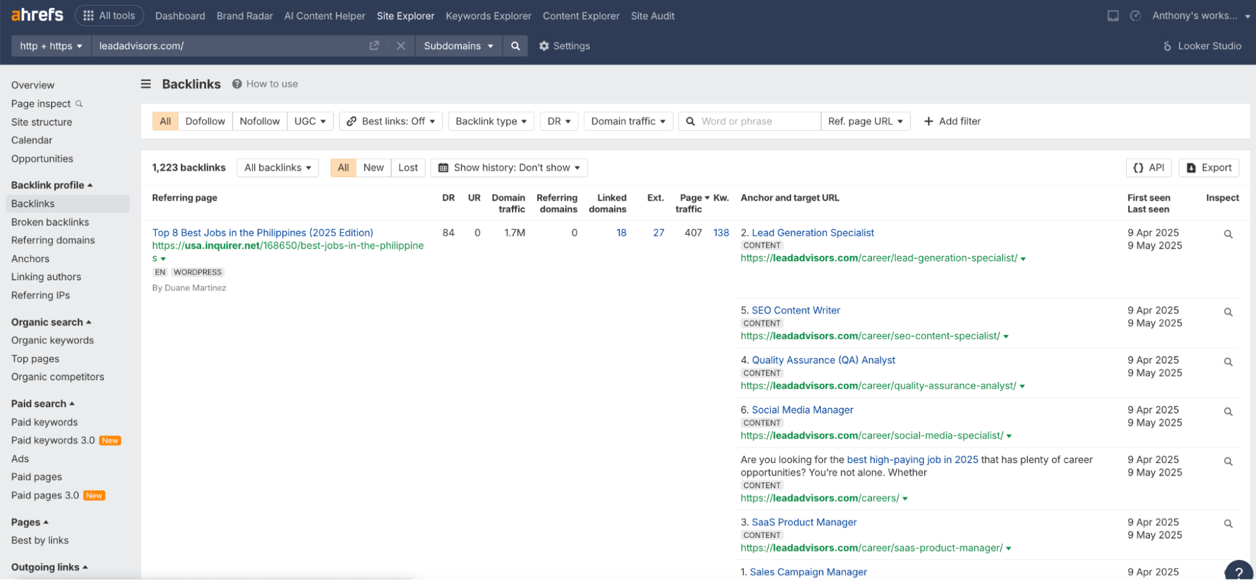Collapse the Organic search section
The width and height of the screenshot is (1256, 580).
[x=51, y=322]
